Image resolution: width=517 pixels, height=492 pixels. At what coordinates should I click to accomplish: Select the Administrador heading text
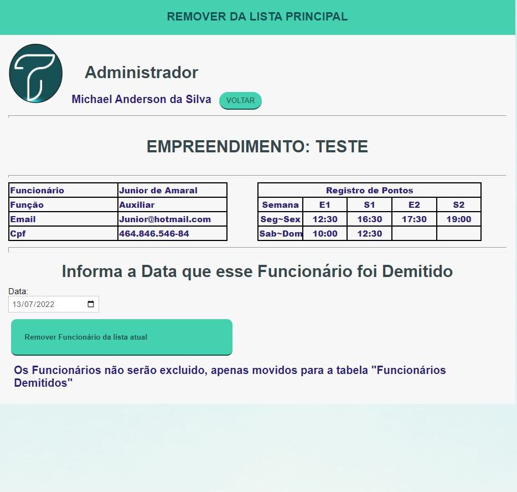141,73
